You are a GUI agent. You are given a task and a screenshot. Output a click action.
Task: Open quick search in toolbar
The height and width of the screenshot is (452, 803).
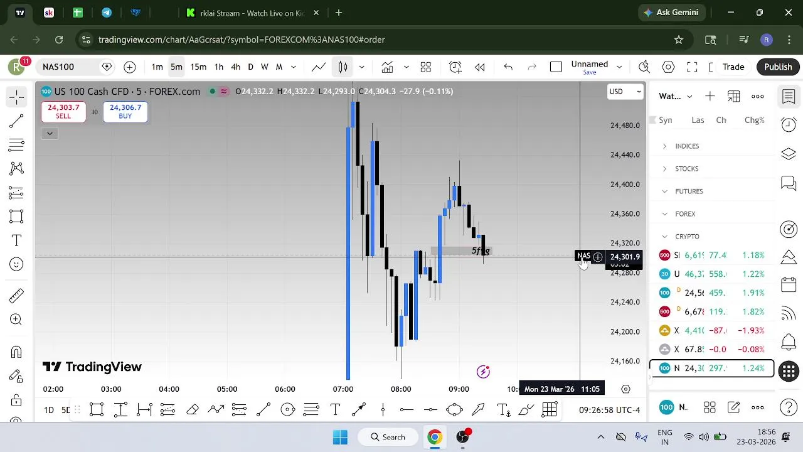pos(644,67)
